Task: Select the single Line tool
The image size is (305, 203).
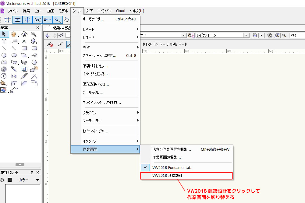Action: tap(4, 48)
